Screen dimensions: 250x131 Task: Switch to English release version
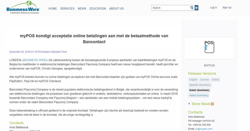[193, 80]
